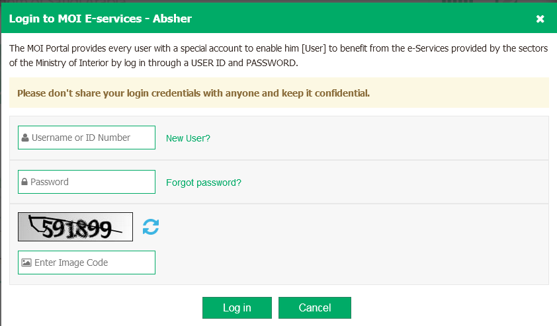The width and height of the screenshot is (557, 326).
Task: Open the New User? link
Action: point(188,138)
